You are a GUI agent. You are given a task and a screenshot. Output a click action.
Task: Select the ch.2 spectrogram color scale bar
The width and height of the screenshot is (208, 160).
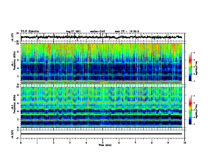pyautogui.click(x=190, y=110)
